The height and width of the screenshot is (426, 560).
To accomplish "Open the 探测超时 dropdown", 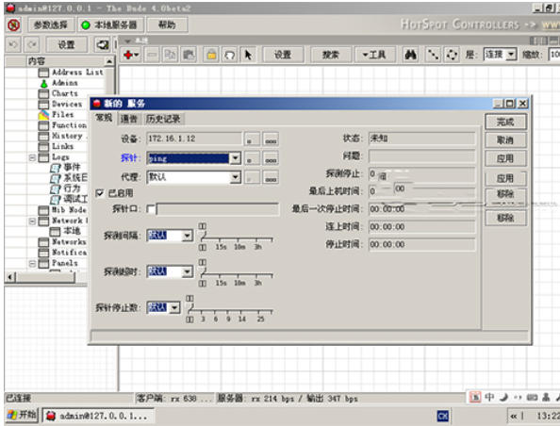I will (188, 272).
